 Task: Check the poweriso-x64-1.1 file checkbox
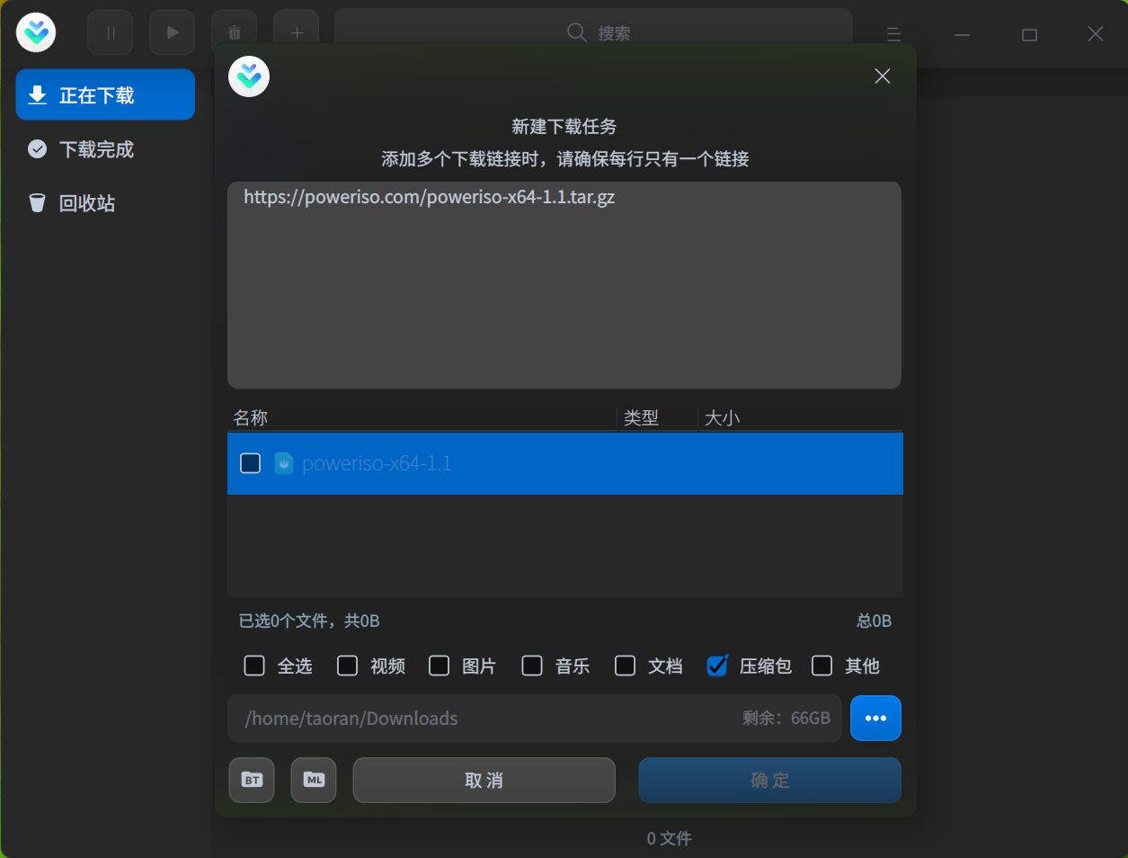coord(250,463)
